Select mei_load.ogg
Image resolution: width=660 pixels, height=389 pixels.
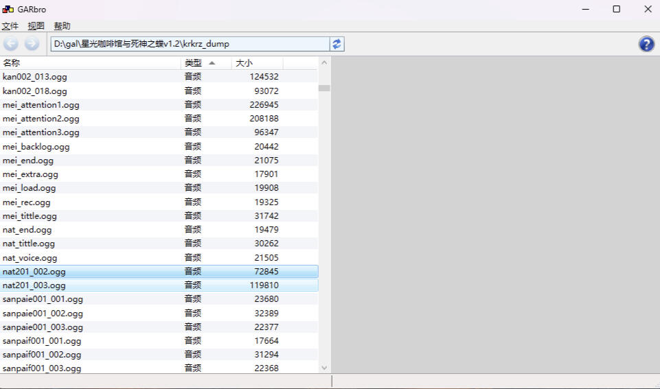(159, 187)
